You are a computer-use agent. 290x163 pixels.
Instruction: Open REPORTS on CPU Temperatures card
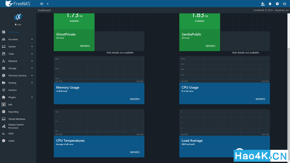click(x=135, y=152)
